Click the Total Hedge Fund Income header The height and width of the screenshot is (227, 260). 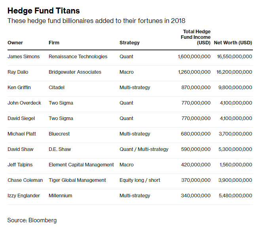(195, 37)
